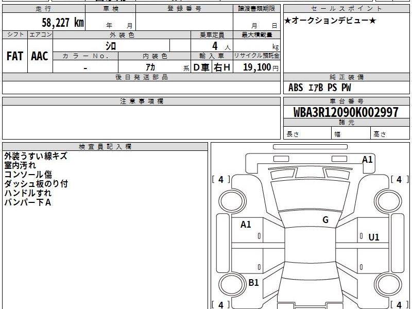Viewport: 412px width, 309px height.
Task: Click the 内装色 header
Action: click(154, 56)
